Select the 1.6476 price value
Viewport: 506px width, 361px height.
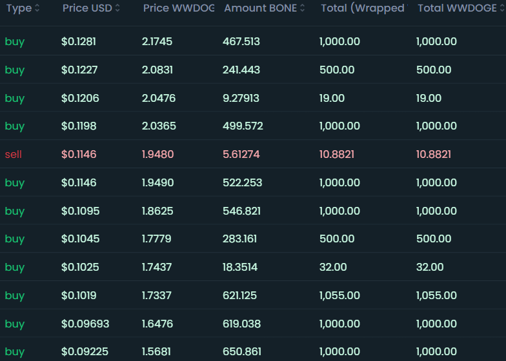coord(157,324)
